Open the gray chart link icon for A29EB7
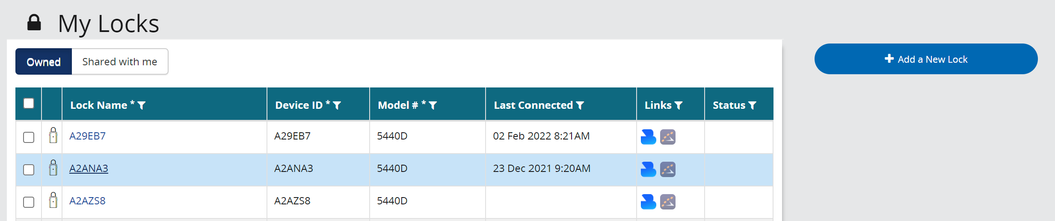Screen dimensions: 1055x221 tap(667, 137)
